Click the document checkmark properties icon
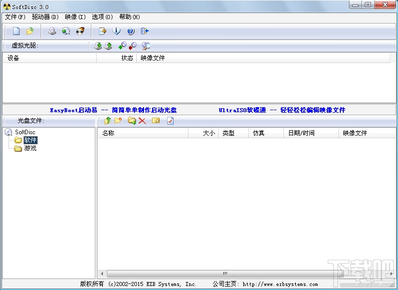The width and height of the screenshot is (398, 290). pyautogui.click(x=170, y=121)
